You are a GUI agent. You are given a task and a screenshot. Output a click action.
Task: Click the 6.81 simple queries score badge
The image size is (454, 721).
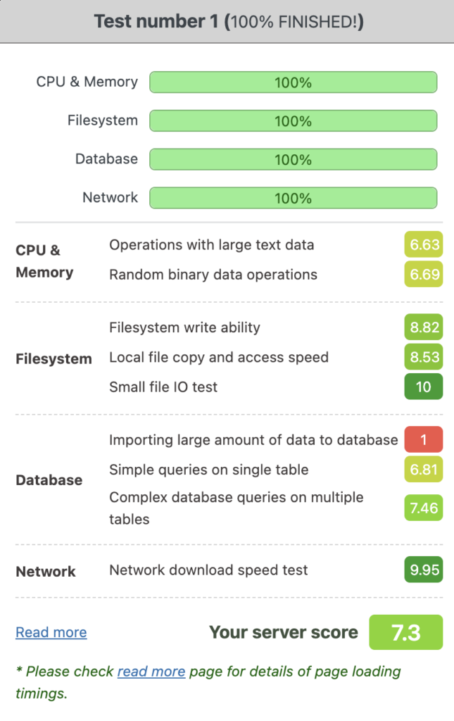click(423, 470)
